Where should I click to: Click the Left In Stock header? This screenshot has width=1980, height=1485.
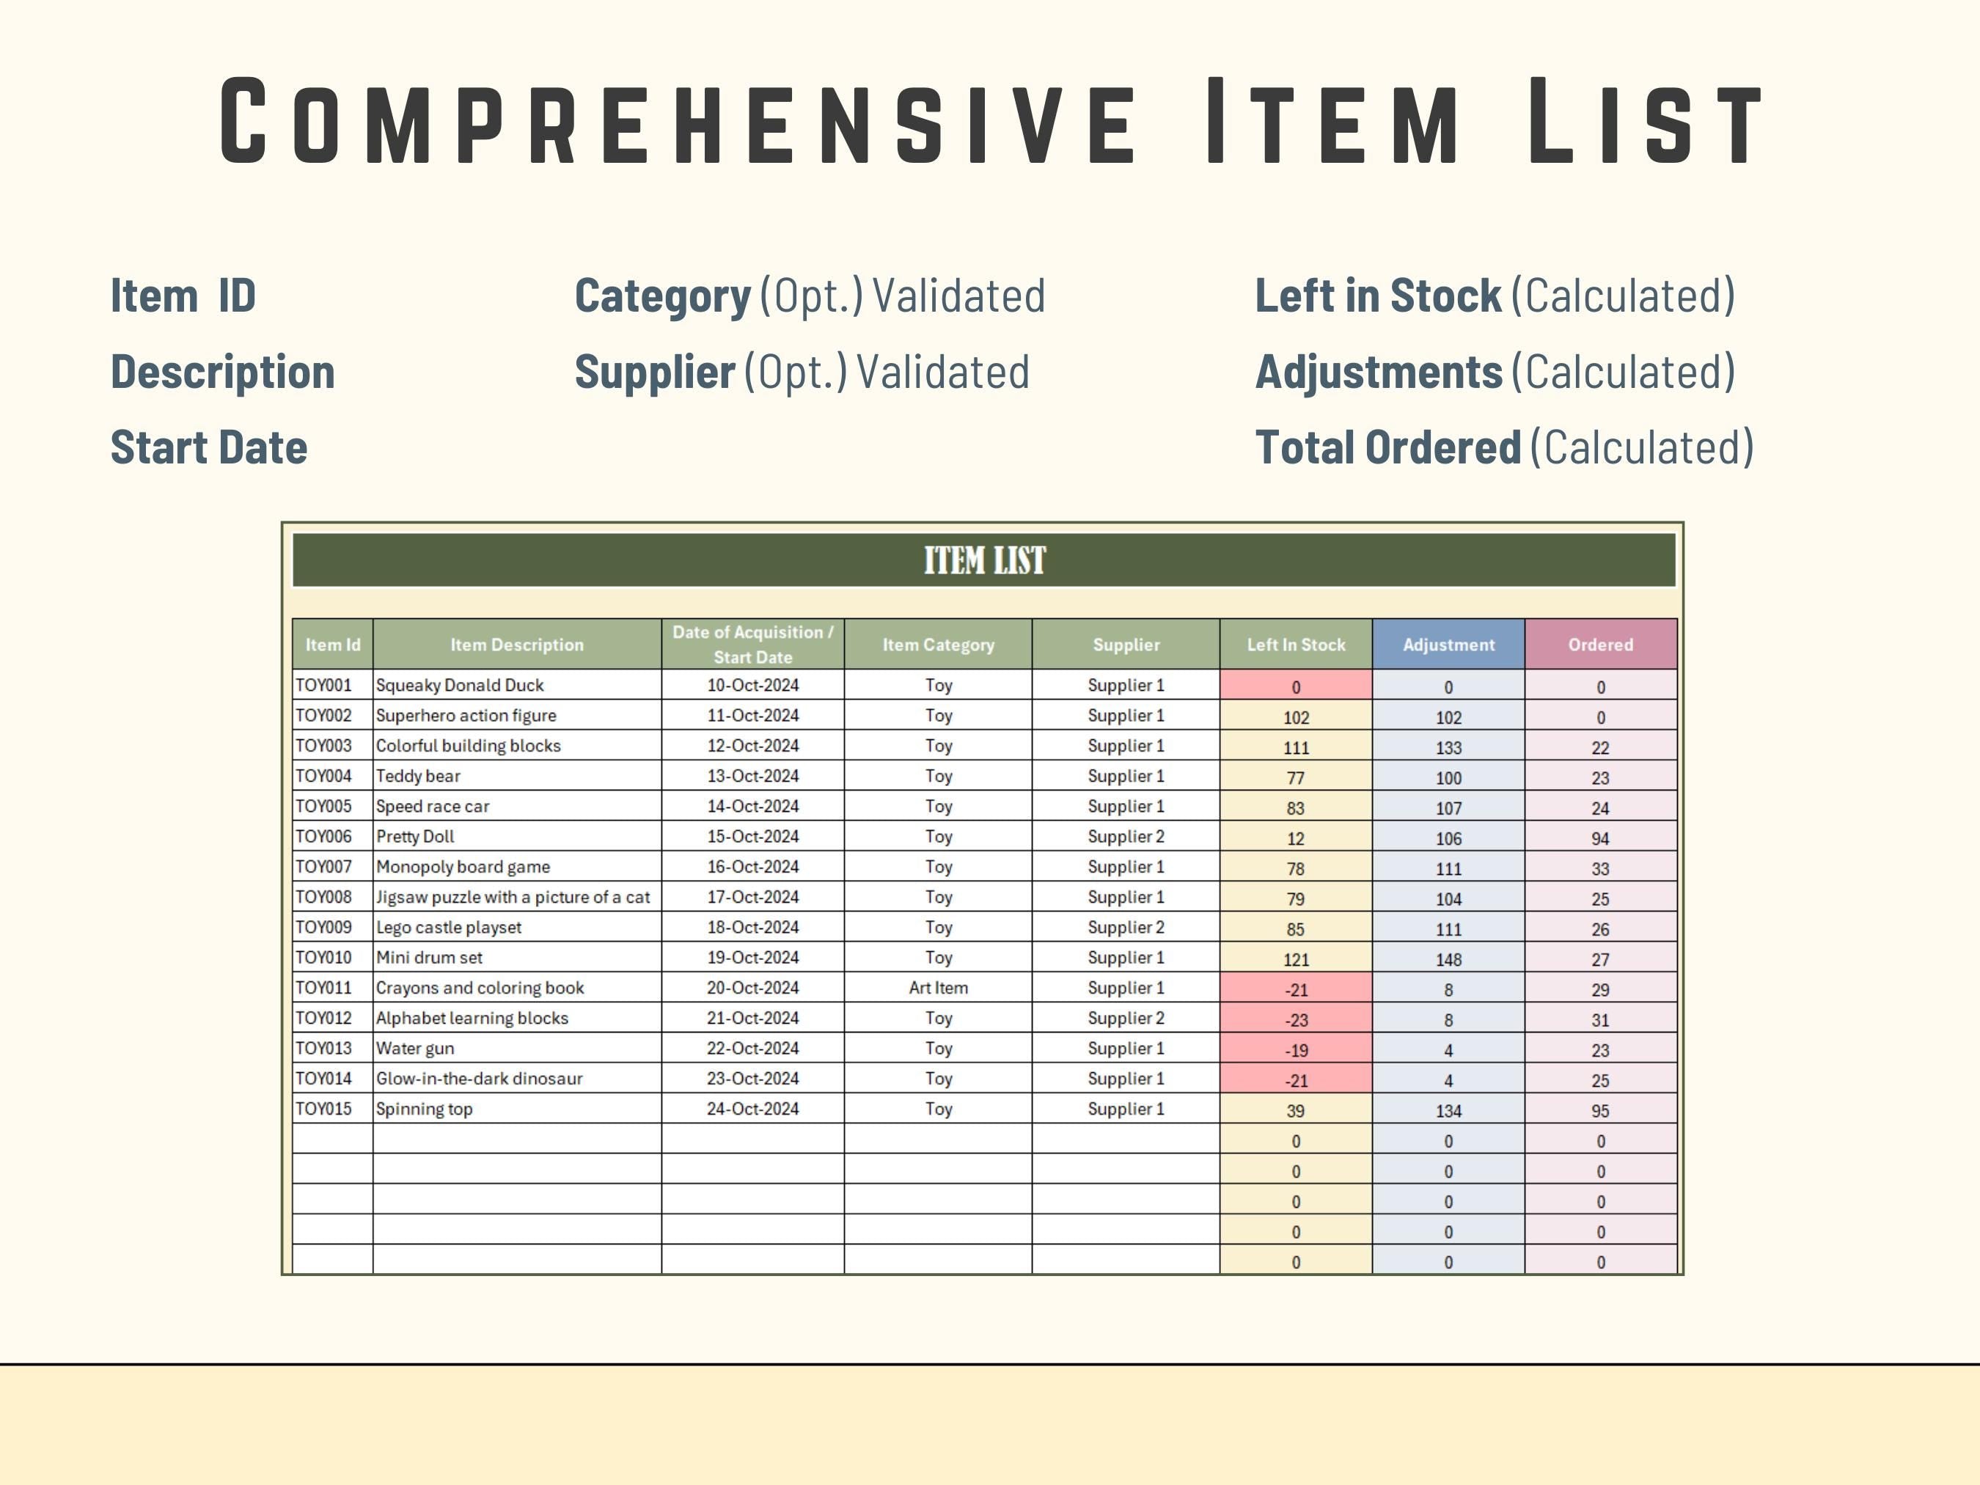pos(1295,645)
